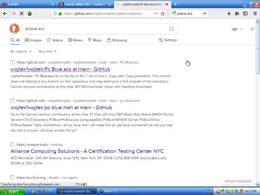
Task: Click the favicon beside the pc blue.msh result
Action: coord(13,101)
